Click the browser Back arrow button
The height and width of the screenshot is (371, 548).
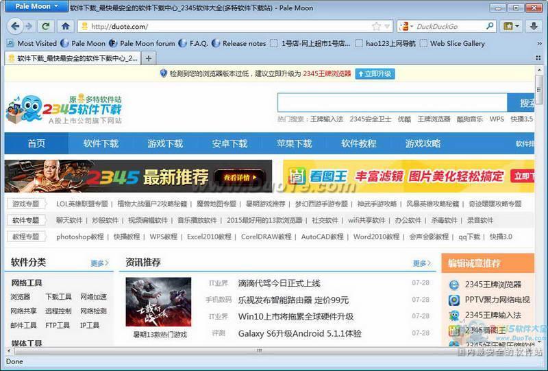point(14,26)
